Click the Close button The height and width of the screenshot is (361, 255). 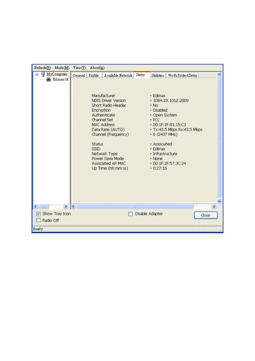coord(206,215)
